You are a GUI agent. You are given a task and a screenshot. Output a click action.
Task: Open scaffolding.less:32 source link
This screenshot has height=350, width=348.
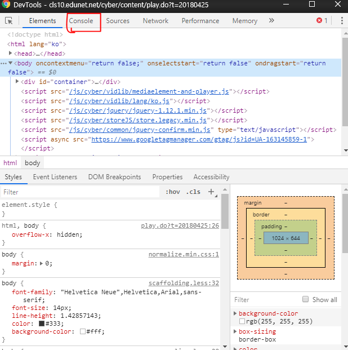pyautogui.click(x=184, y=283)
